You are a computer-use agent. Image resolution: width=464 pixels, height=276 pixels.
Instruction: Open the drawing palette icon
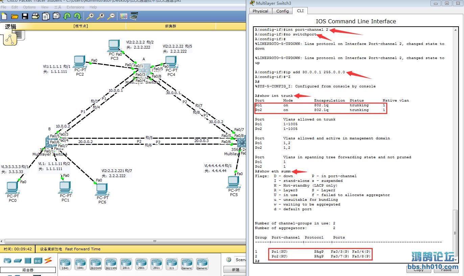tap(123, 16)
